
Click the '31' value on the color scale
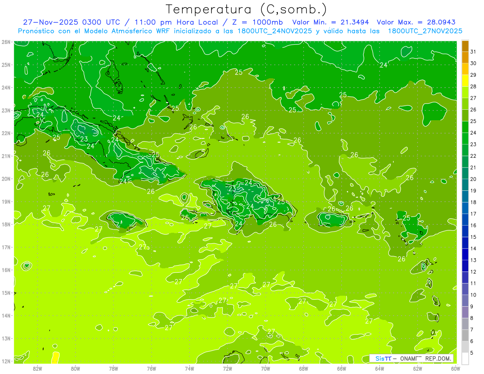tap(474, 52)
